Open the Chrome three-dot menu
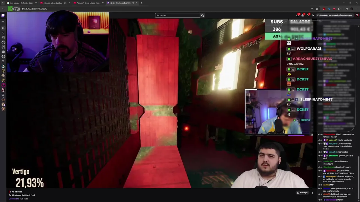Viewport: 360px width, 202px height. click(357, 9)
